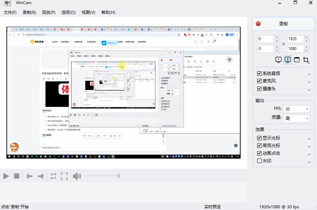Select monitor 2 as the capture source
The image size is (317, 210).
[287, 60]
